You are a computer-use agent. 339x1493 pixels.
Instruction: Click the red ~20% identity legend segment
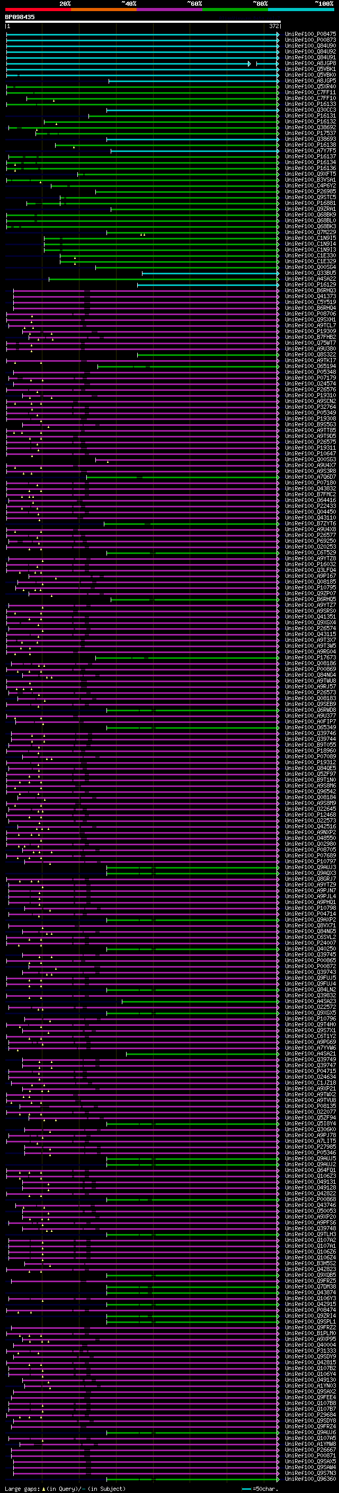38,10
